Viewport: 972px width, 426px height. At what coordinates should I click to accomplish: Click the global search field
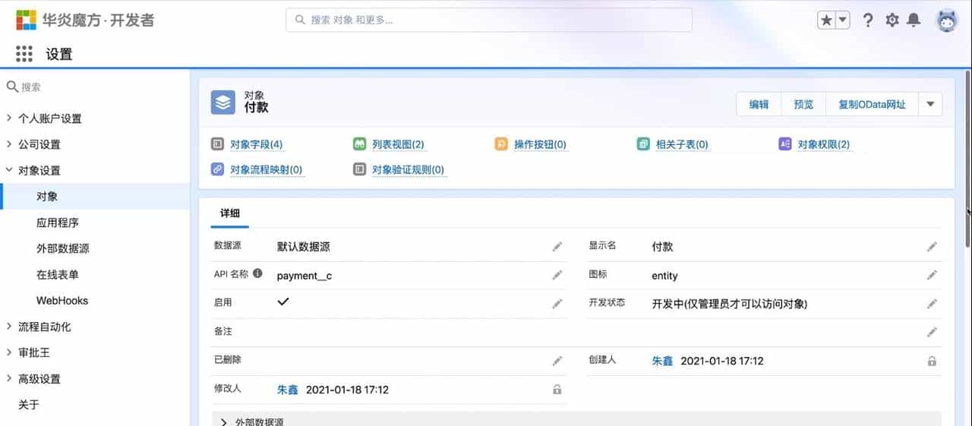(x=489, y=20)
